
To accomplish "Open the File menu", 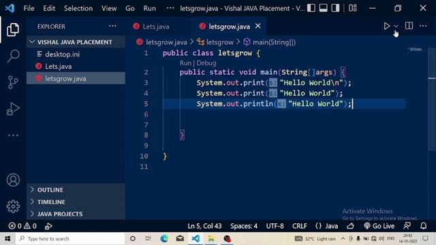I will [x=29, y=8].
